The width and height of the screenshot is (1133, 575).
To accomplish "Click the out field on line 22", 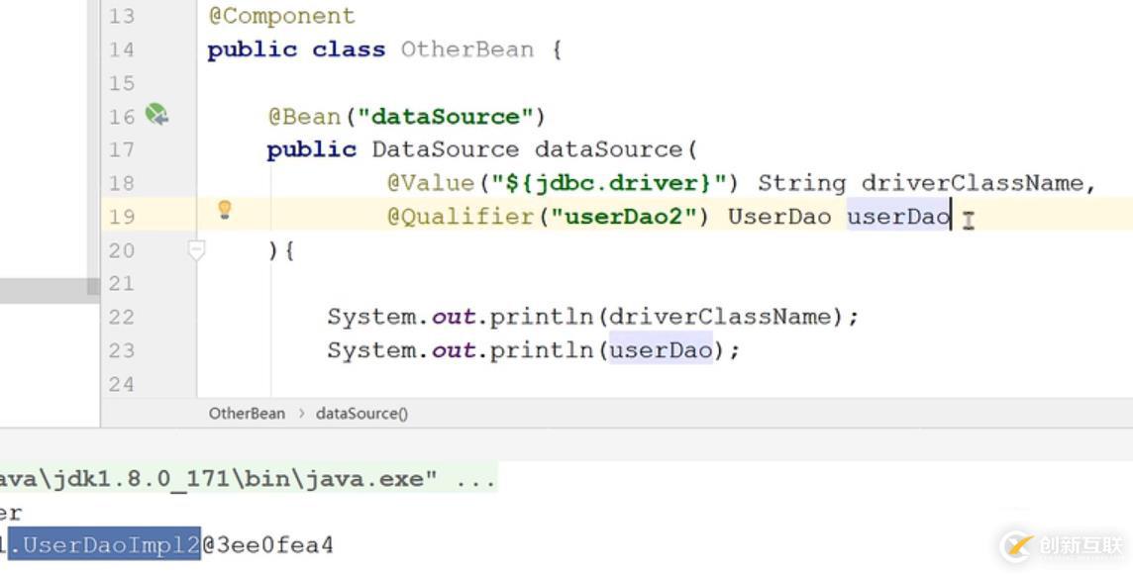I will click(x=453, y=317).
